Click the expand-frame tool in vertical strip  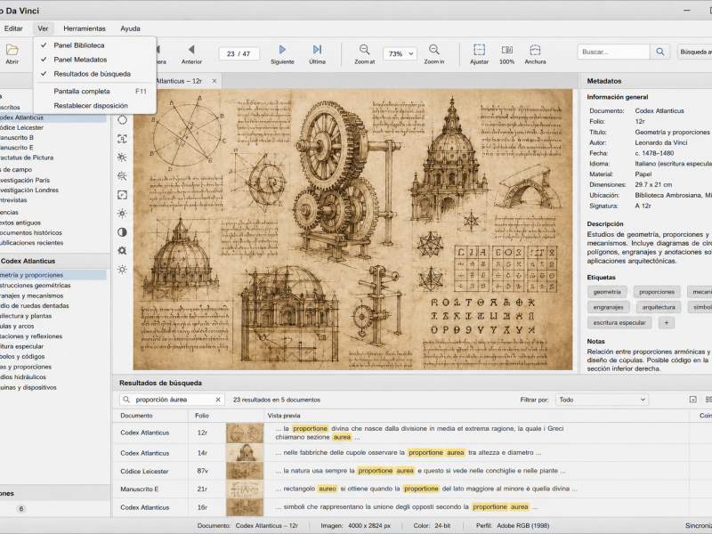point(122,195)
